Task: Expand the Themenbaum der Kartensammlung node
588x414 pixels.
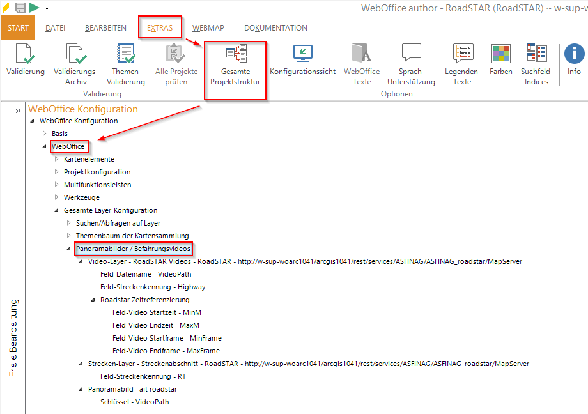Action: coord(69,236)
